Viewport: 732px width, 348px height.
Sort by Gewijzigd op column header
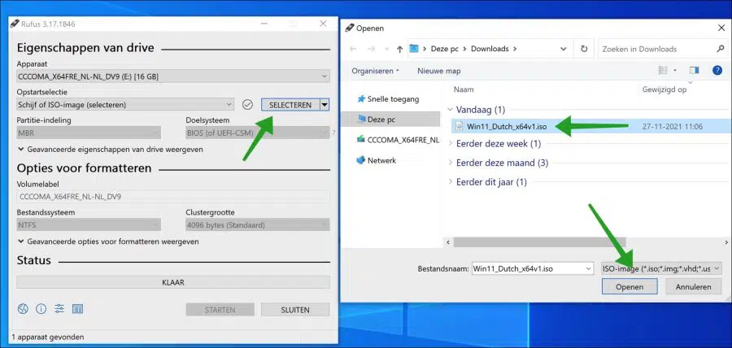(664, 89)
